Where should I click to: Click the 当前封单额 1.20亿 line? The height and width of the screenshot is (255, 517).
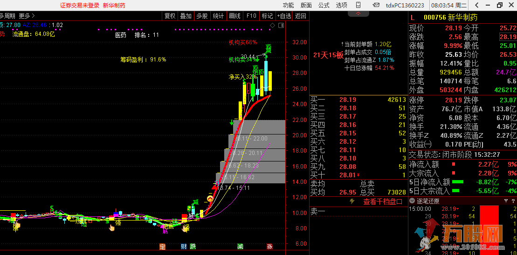click(x=368, y=44)
